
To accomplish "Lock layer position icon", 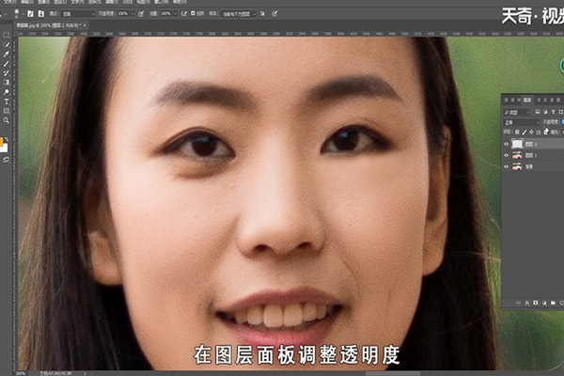I will 532,133.
